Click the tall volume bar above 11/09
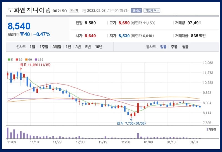The image size is (222, 152). click(8, 133)
